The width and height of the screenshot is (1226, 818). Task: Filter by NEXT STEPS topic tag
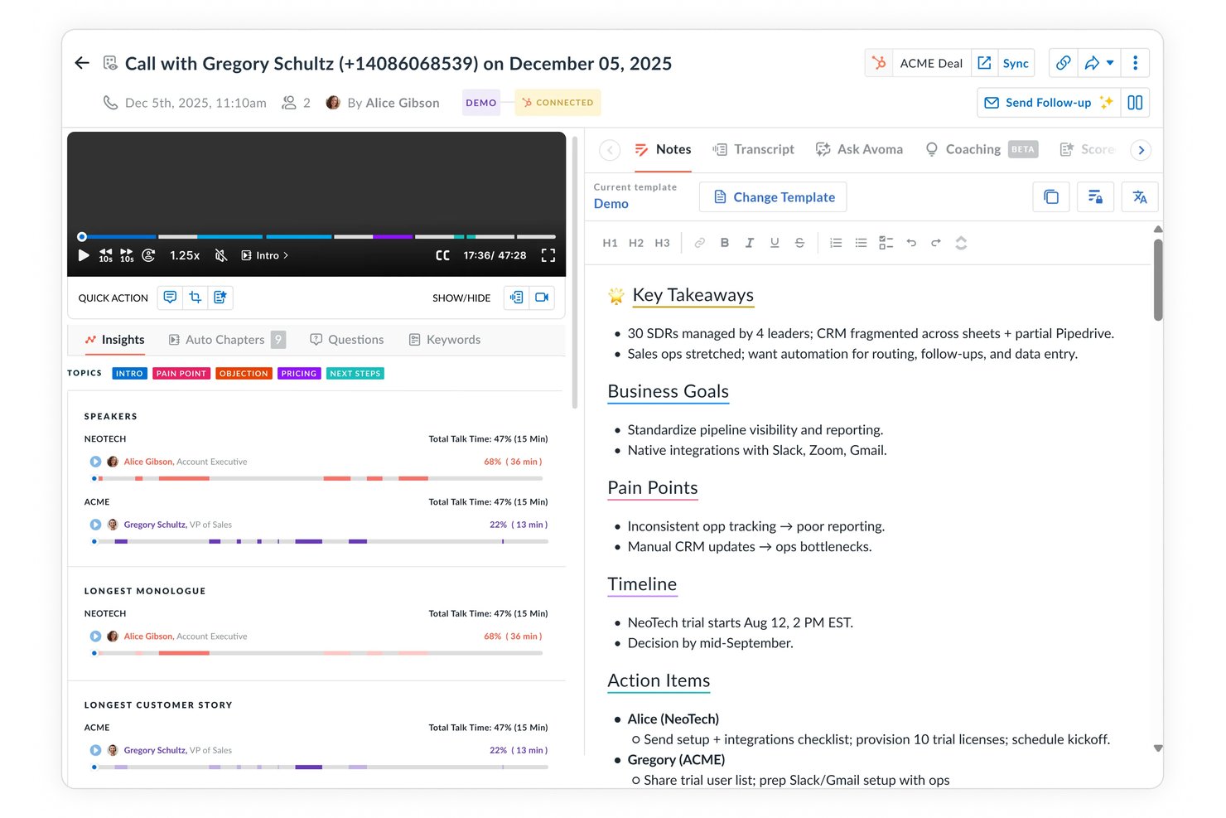pyautogui.click(x=355, y=374)
